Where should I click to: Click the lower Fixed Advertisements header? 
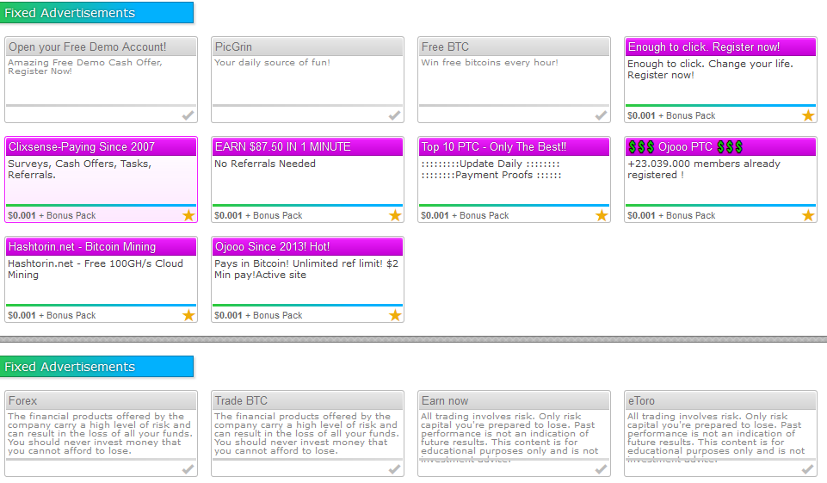(x=70, y=367)
